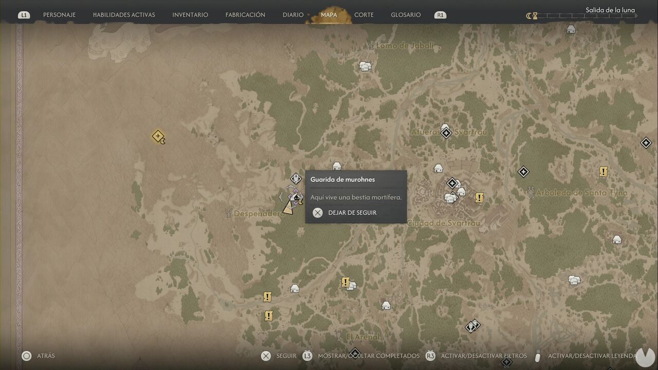Click the R1 next-tab icon
The width and height of the screenshot is (658, 370).
[x=440, y=15]
